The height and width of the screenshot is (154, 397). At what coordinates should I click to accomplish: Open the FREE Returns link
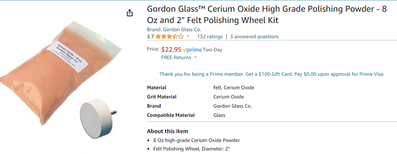(x=176, y=58)
